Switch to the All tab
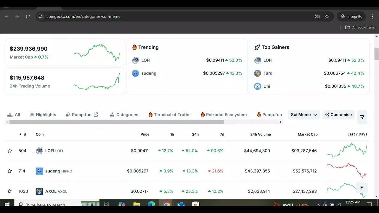The height and width of the screenshot is (213, 379). tap(14, 115)
